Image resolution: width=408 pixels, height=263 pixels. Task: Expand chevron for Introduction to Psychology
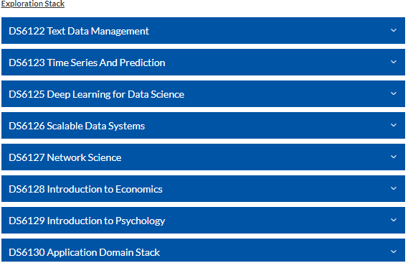click(394, 221)
